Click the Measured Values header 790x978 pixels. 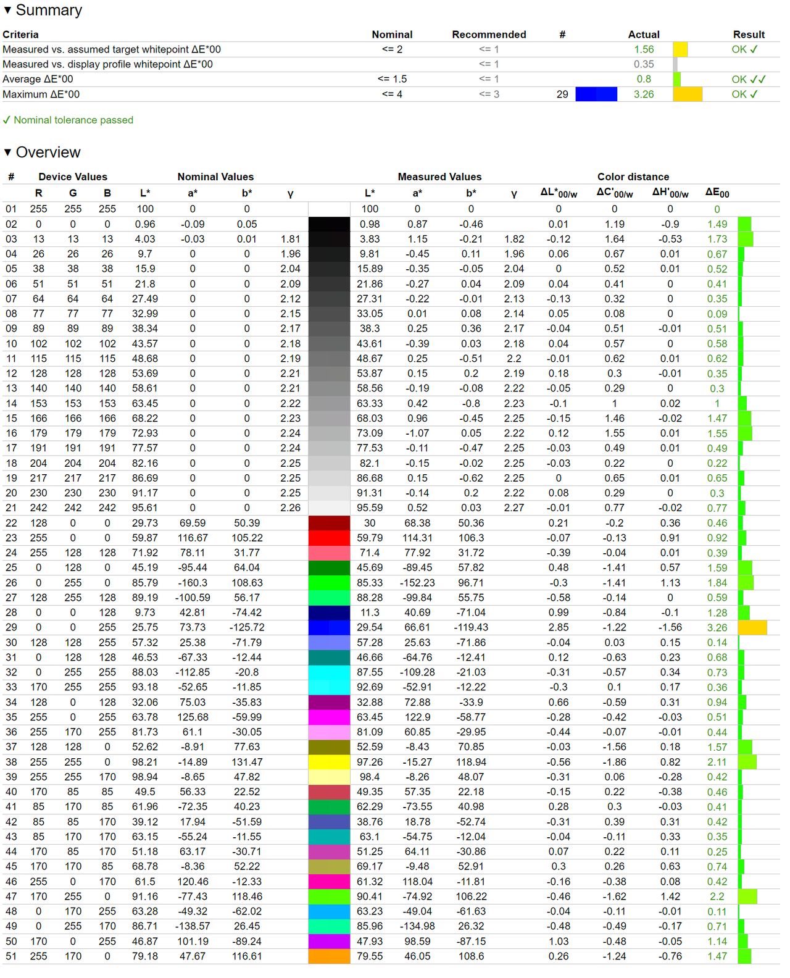coord(439,177)
